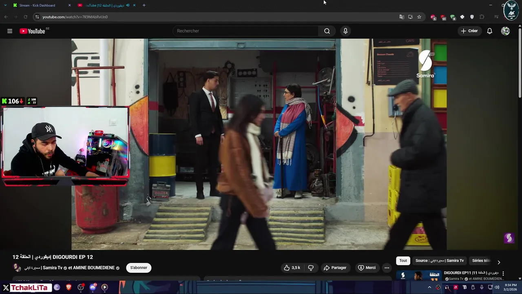522x294 pixels.
Task: Open the channel avatar beside Samira Tv
Action: click(x=17, y=268)
